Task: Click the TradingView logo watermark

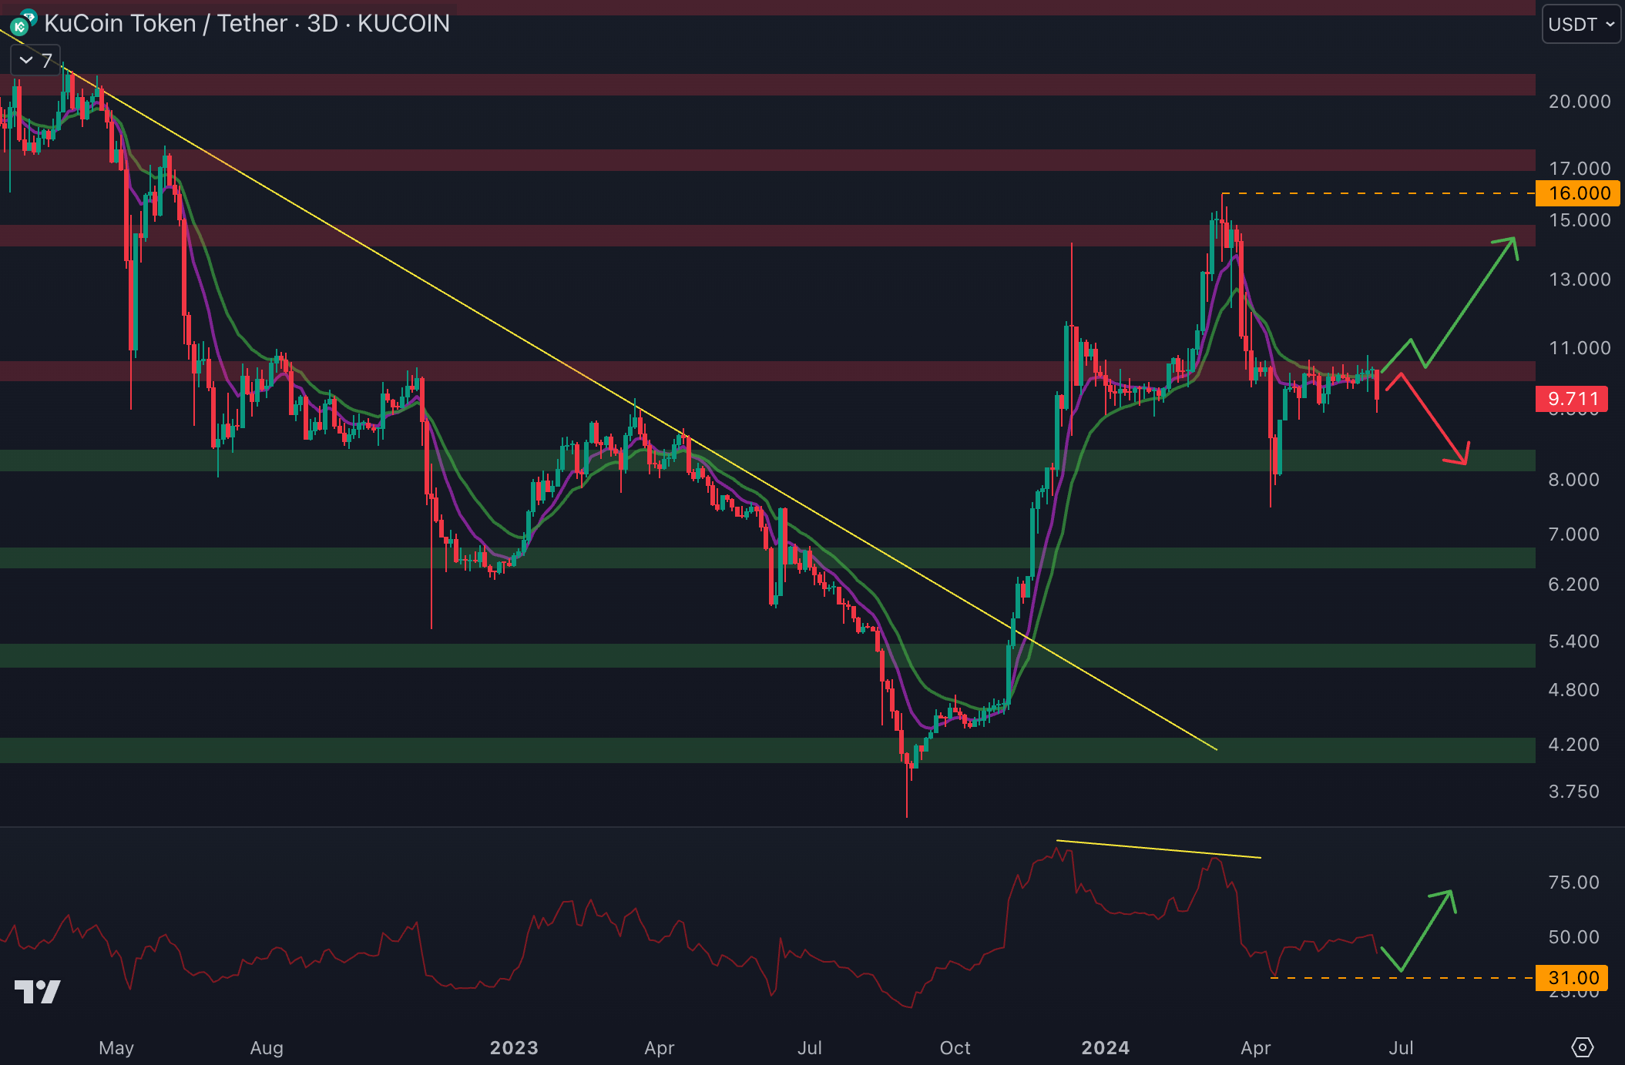Action: pos(37,992)
